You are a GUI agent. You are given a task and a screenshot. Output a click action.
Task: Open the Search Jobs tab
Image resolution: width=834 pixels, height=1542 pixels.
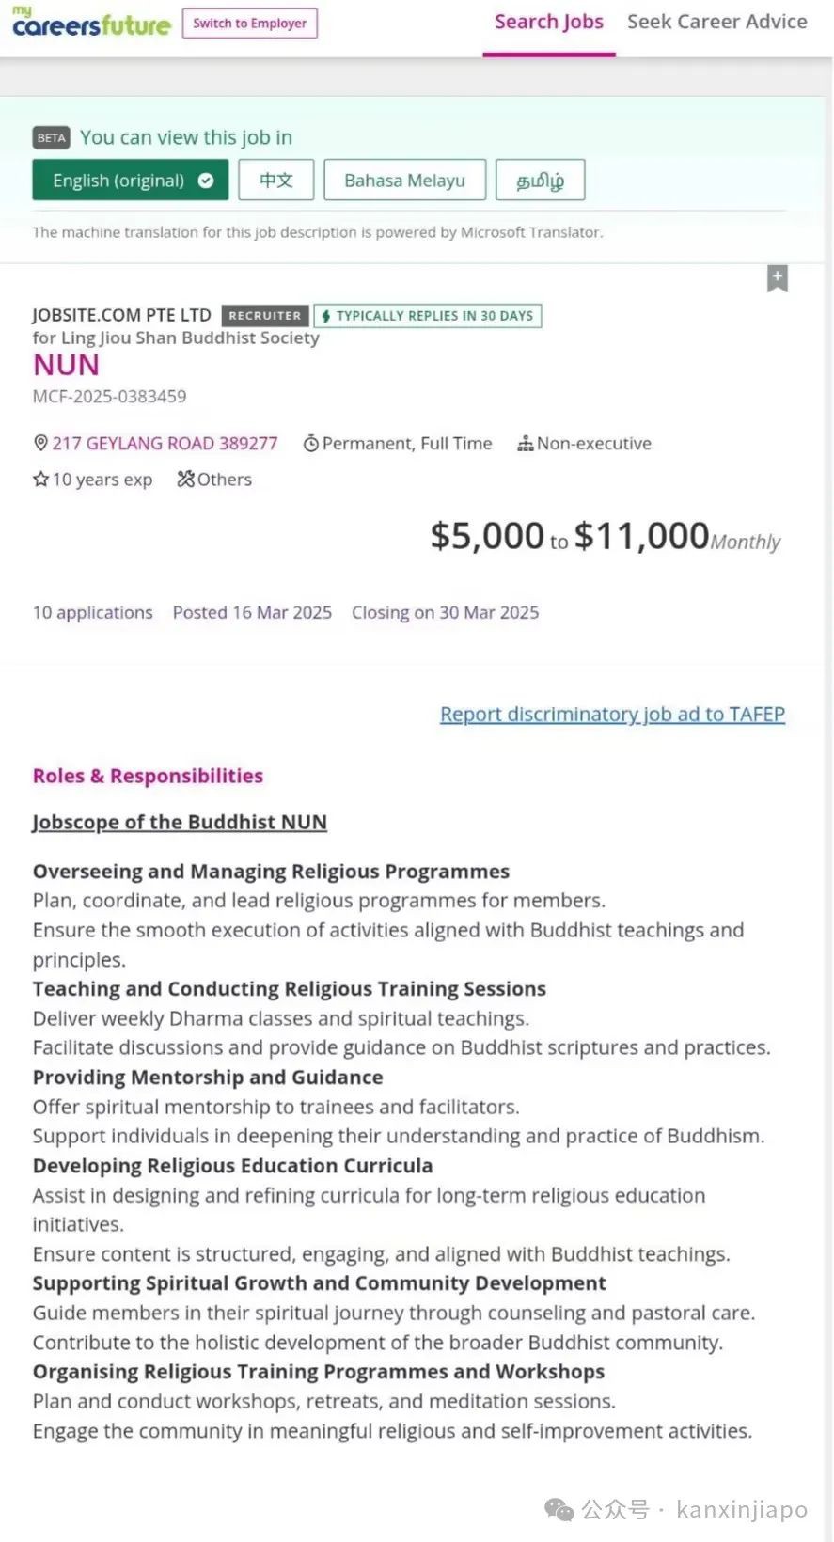549,22
